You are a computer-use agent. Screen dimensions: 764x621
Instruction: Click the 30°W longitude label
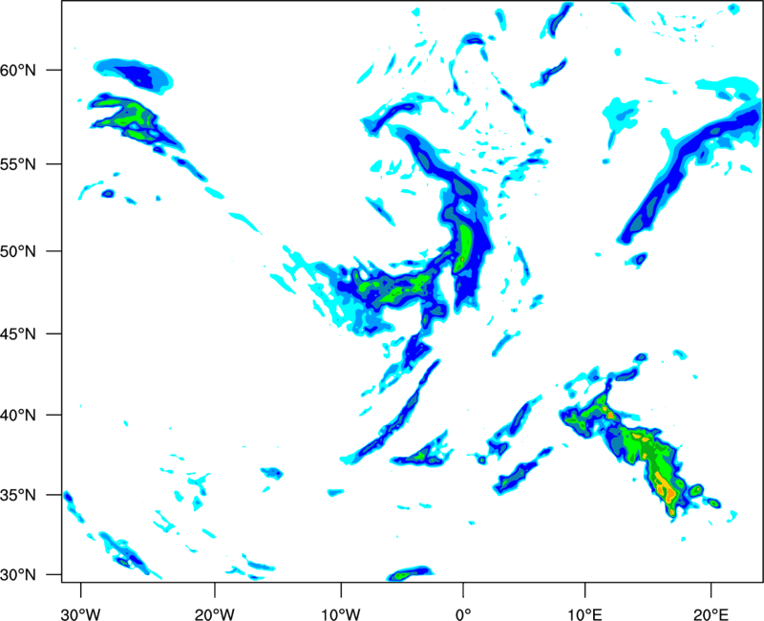pyautogui.click(x=80, y=614)
